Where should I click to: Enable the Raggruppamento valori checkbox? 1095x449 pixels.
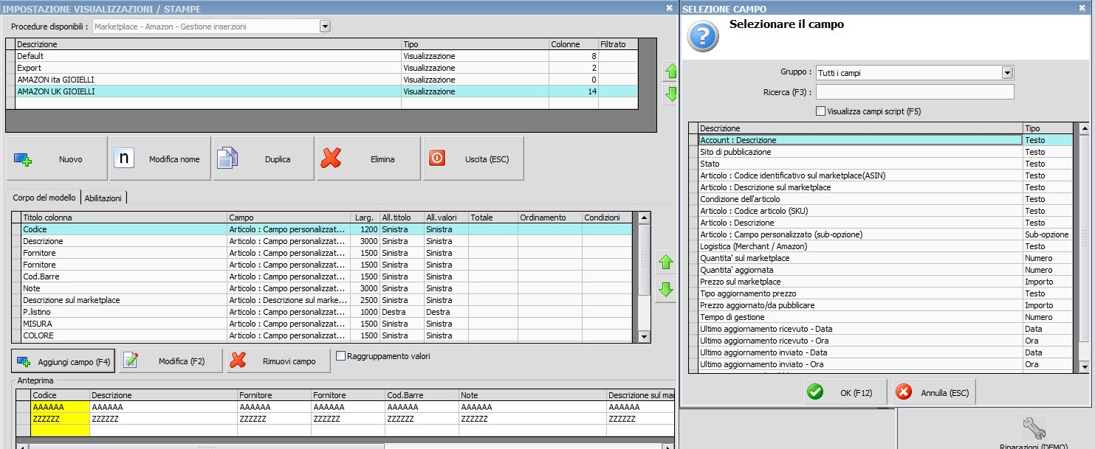coord(341,356)
